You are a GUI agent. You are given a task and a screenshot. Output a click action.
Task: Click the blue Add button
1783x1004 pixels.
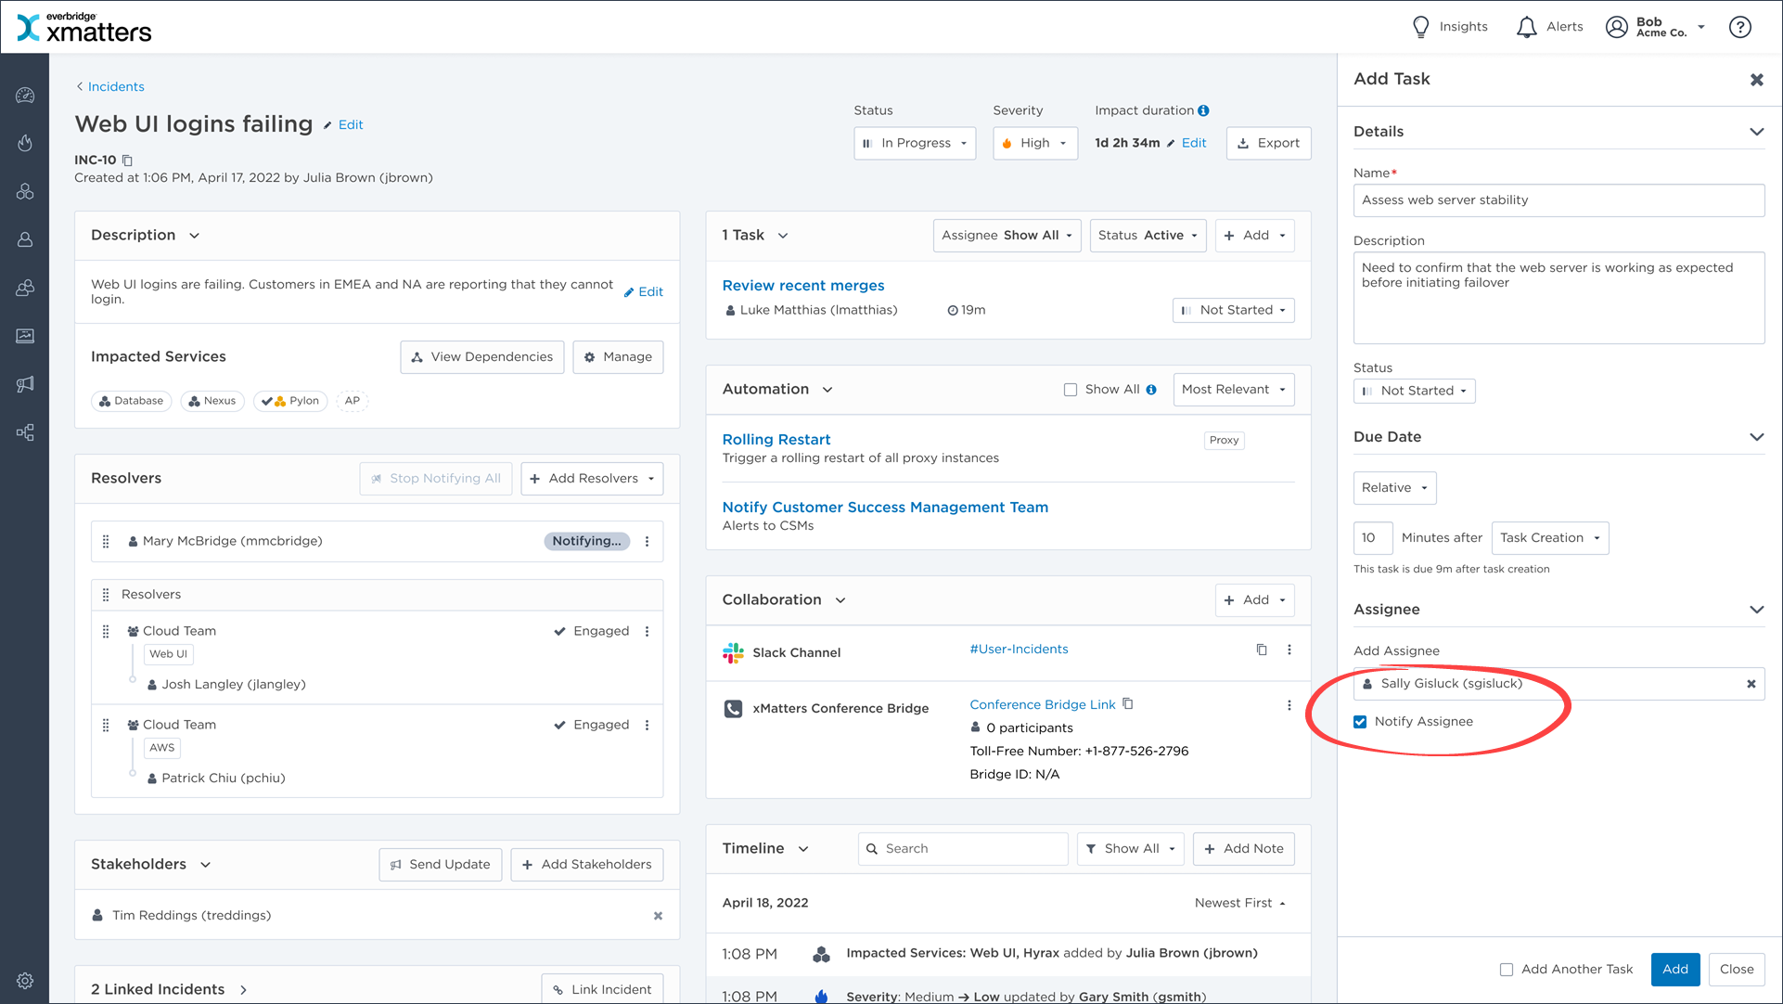(1675, 970)
